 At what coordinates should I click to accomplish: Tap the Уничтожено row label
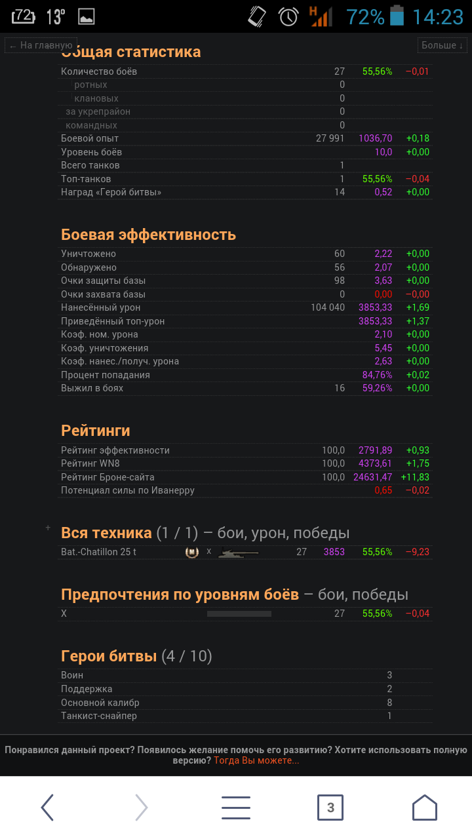[88, 254]
